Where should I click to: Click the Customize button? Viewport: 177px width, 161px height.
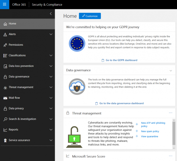click(90, 16)
